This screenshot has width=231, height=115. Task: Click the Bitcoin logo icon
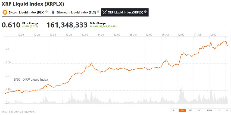(x=5, y=12)
